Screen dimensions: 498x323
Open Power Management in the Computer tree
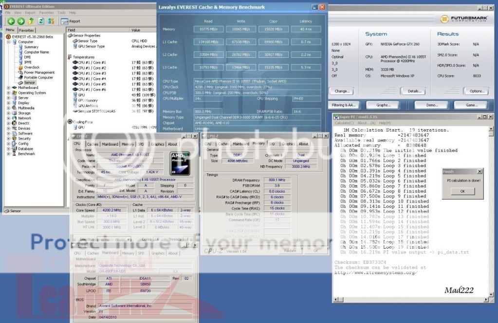click(x=39, y=72)
